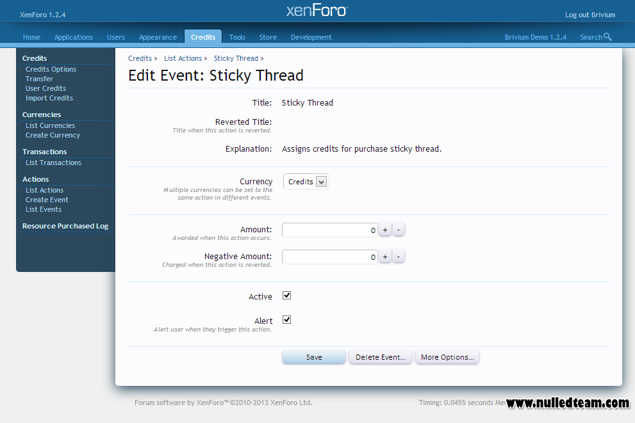Select the Credits tab
635x423 pixels.
coord(203,37)
